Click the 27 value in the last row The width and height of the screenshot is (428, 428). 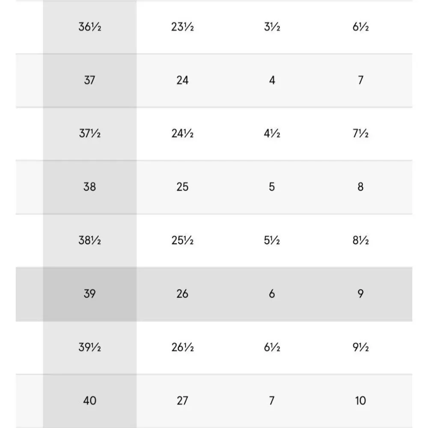click(x=182, y=401)
